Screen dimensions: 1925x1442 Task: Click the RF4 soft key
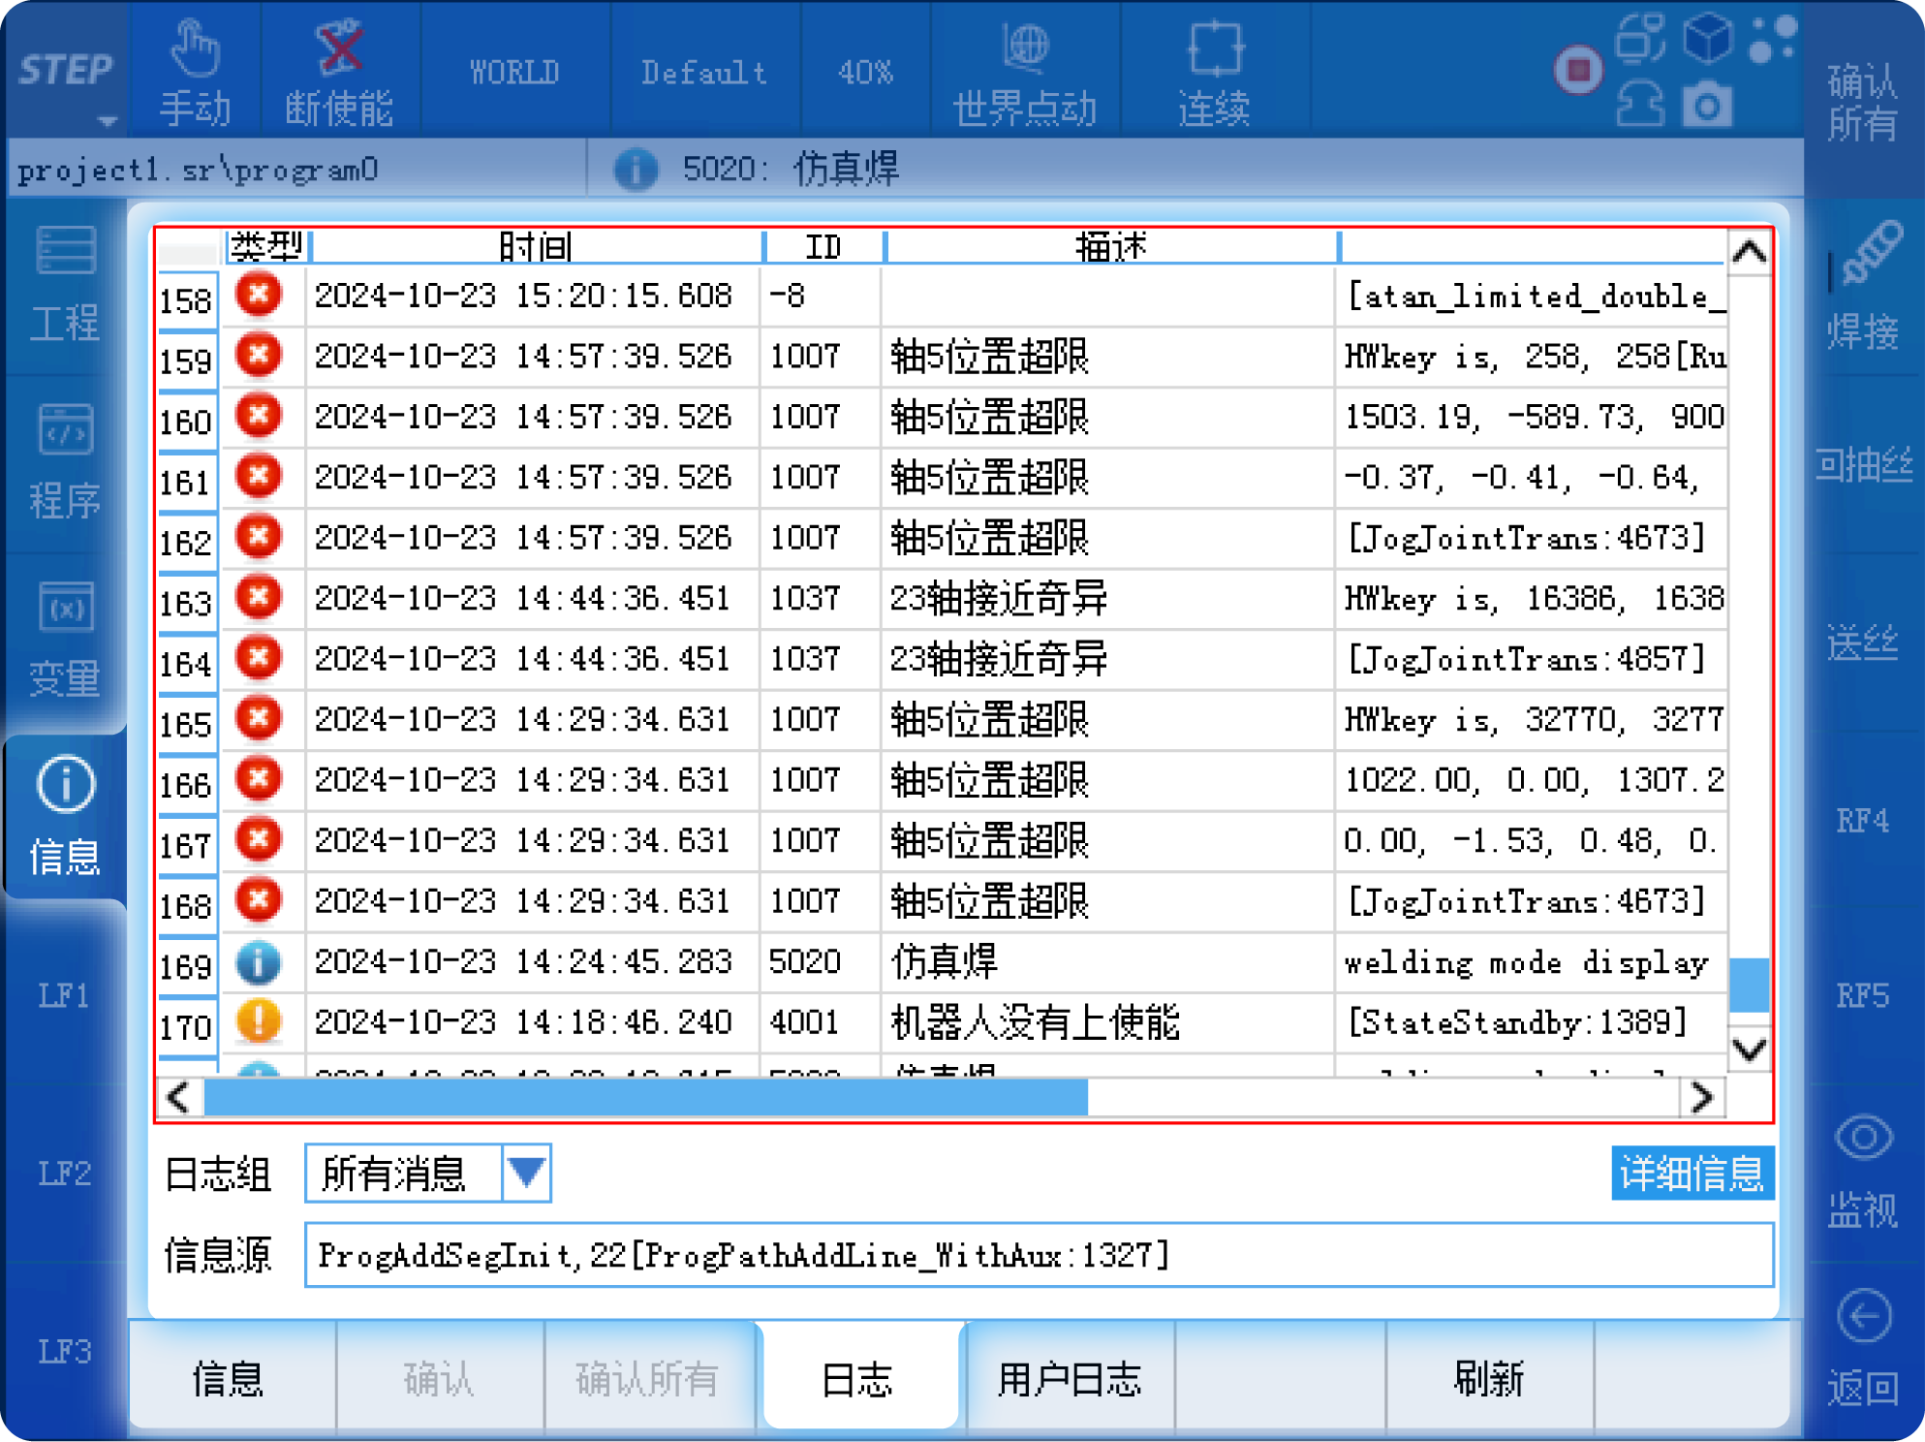1861,820
